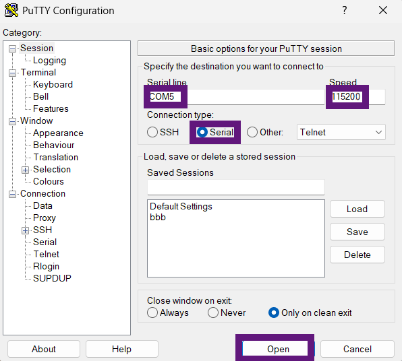Collapse the Terminal category node
This screenshot has height=361, width=402.
12,73
